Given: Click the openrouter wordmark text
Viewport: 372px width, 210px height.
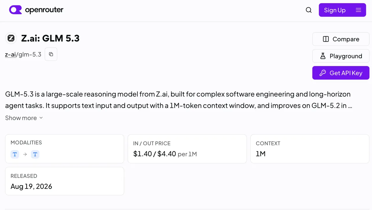Looking at the screenshot, I should (44, 10).
